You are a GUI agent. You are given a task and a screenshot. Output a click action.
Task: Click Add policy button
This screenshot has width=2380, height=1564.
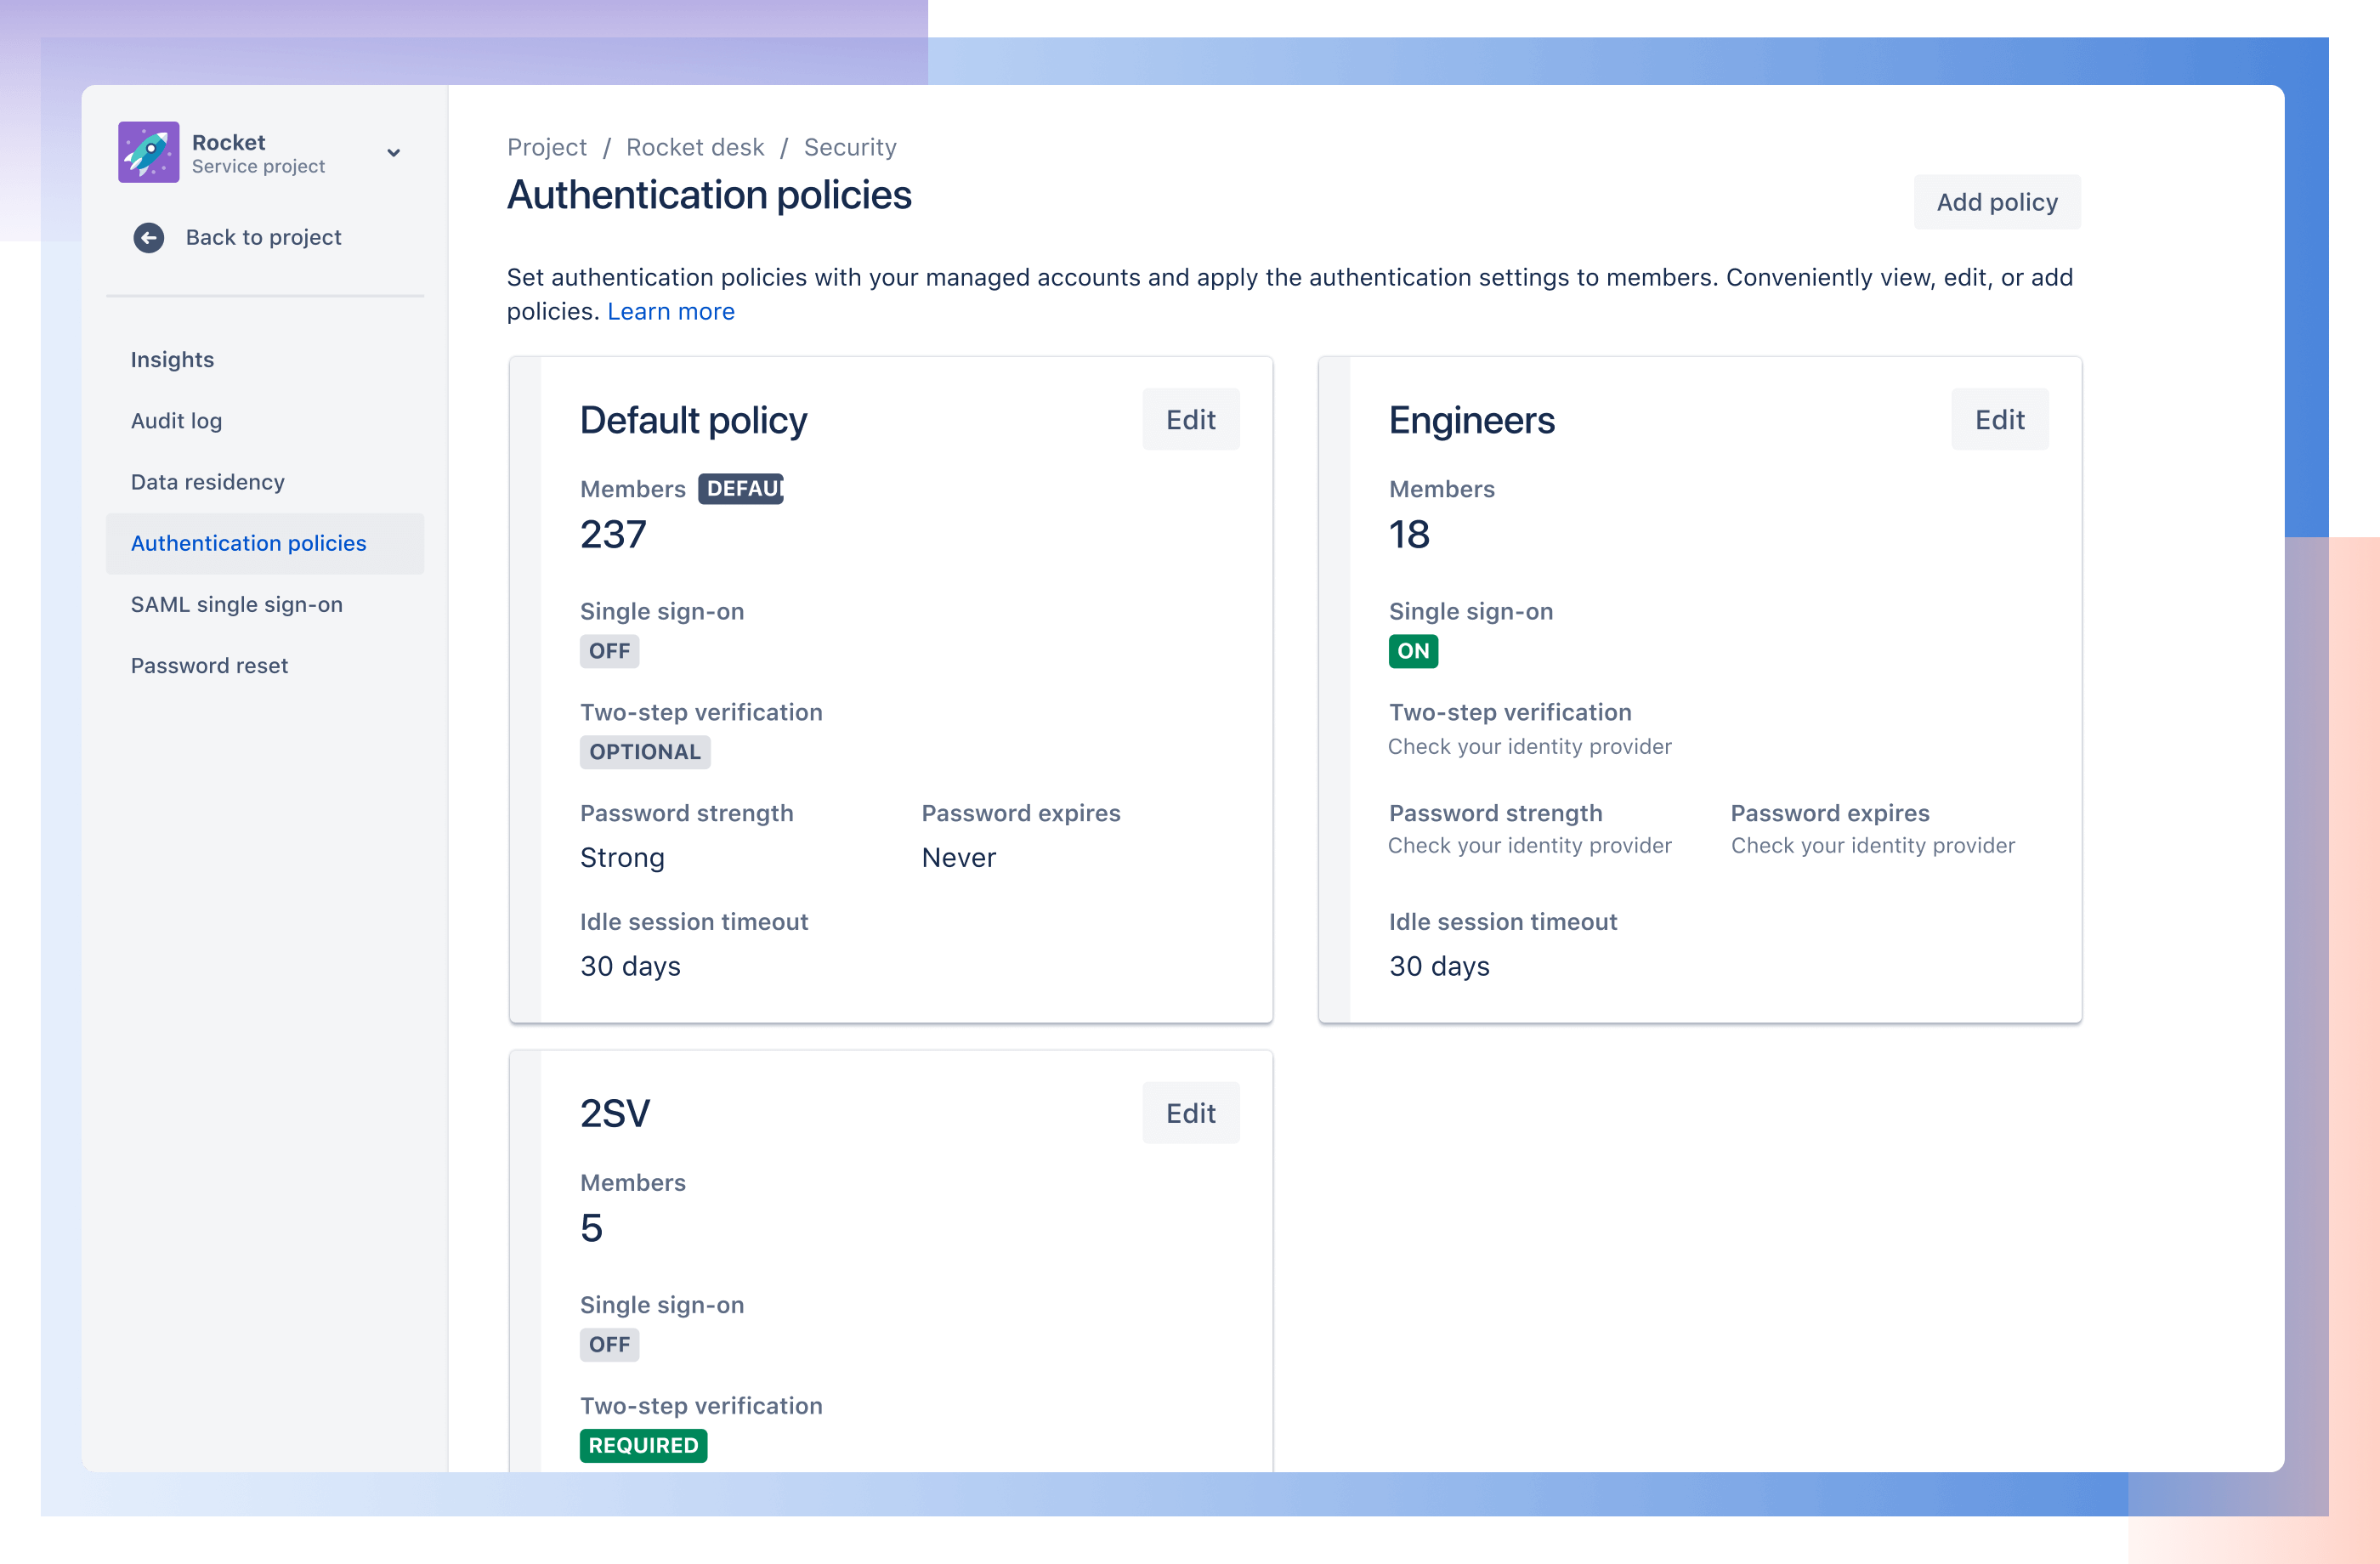click(x=1997, y=201)
